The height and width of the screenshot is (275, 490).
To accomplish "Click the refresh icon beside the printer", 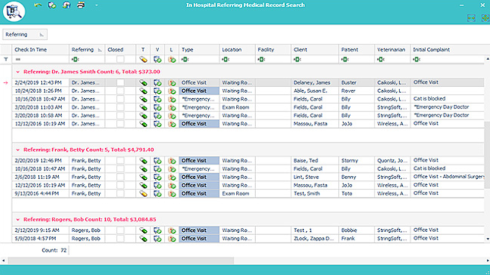I will coord(66,5).
